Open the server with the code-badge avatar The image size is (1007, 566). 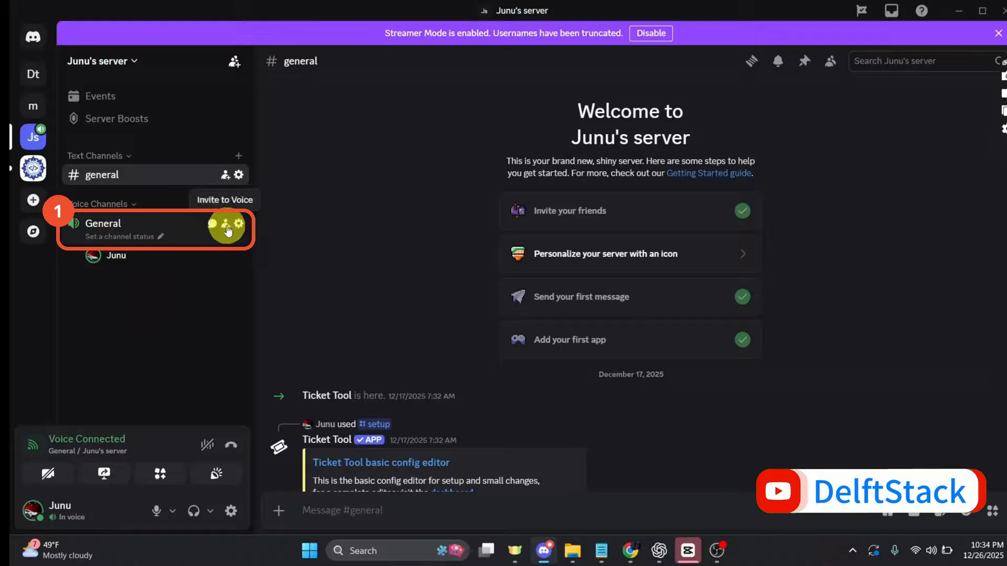33,169
